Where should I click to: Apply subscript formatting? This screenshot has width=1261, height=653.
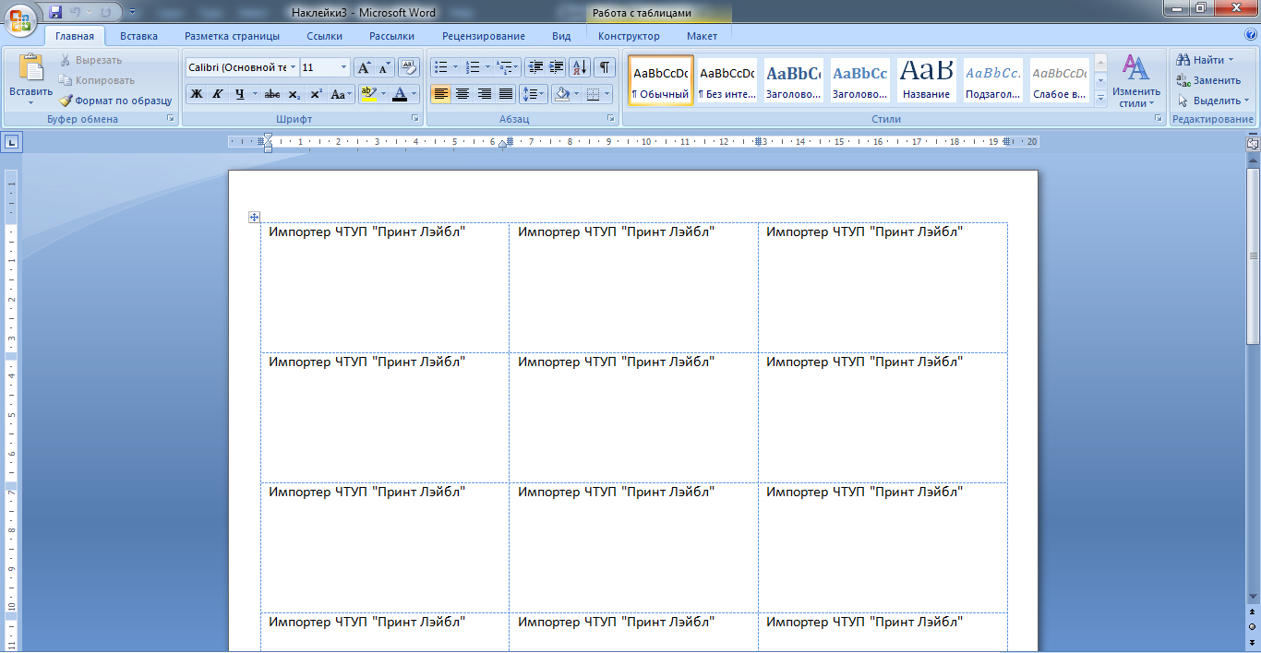tap(294, 94)
